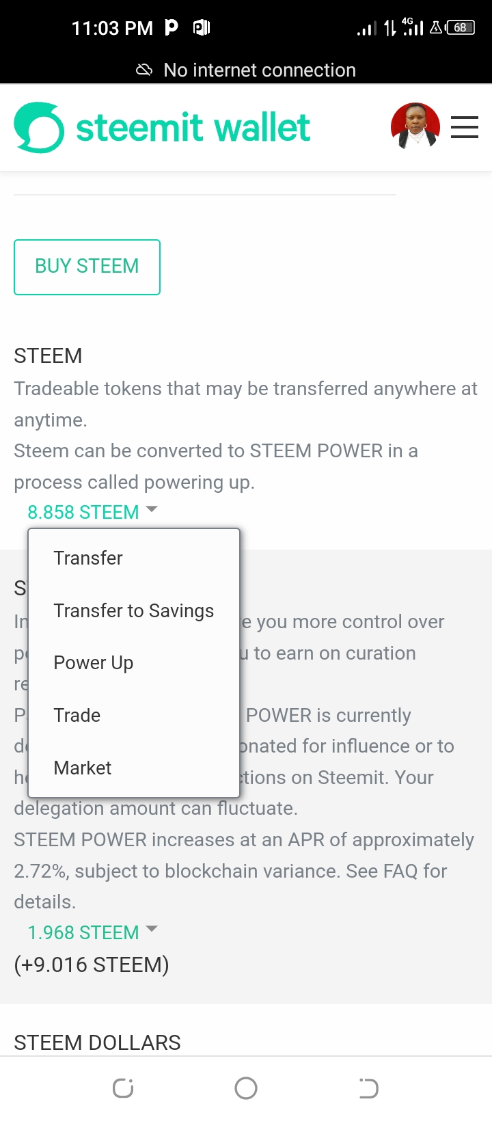Screen dimensions: 492x1121
Task: Open Market from the dropdown
Action: click(83, 768)
